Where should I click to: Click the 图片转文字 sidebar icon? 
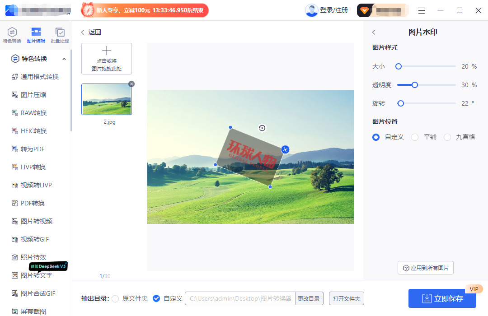(x=14, y=275)
